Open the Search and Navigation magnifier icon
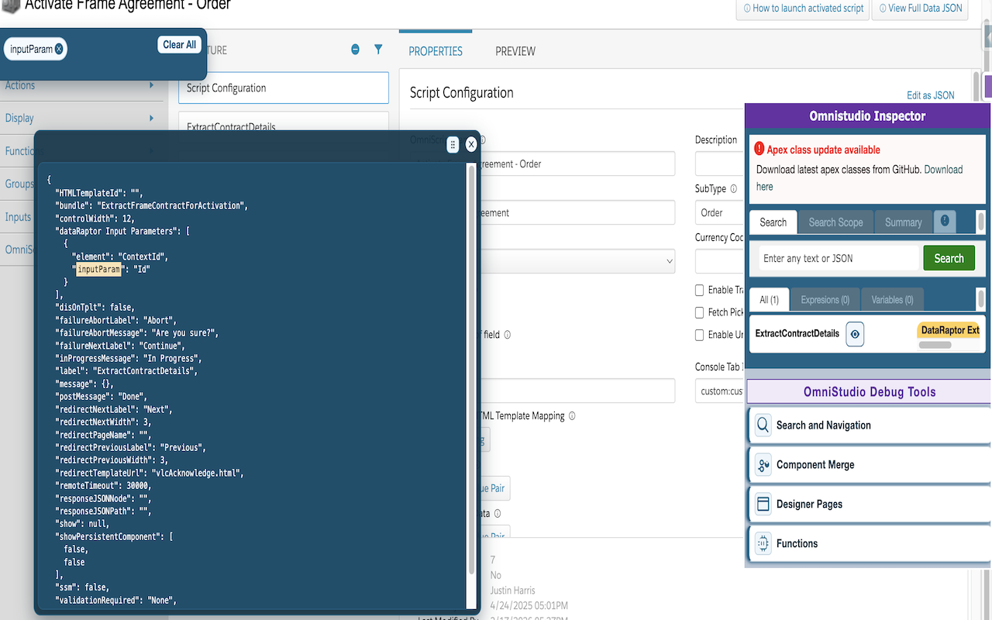This screenshot has height=620, width=992. (x=763, y=425)
